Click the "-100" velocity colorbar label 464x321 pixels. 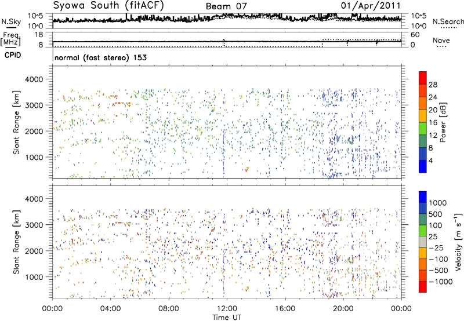(438, 259)
